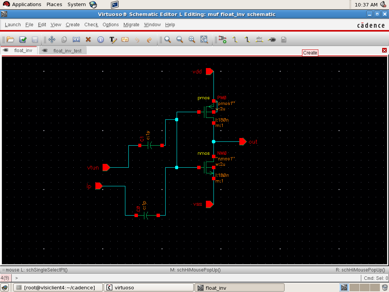Image resolution: width=389 pixels, height=292 pixels.
Task: Switch to the float_inv tab
Action: pyautogui.click(x=19, y=51)
